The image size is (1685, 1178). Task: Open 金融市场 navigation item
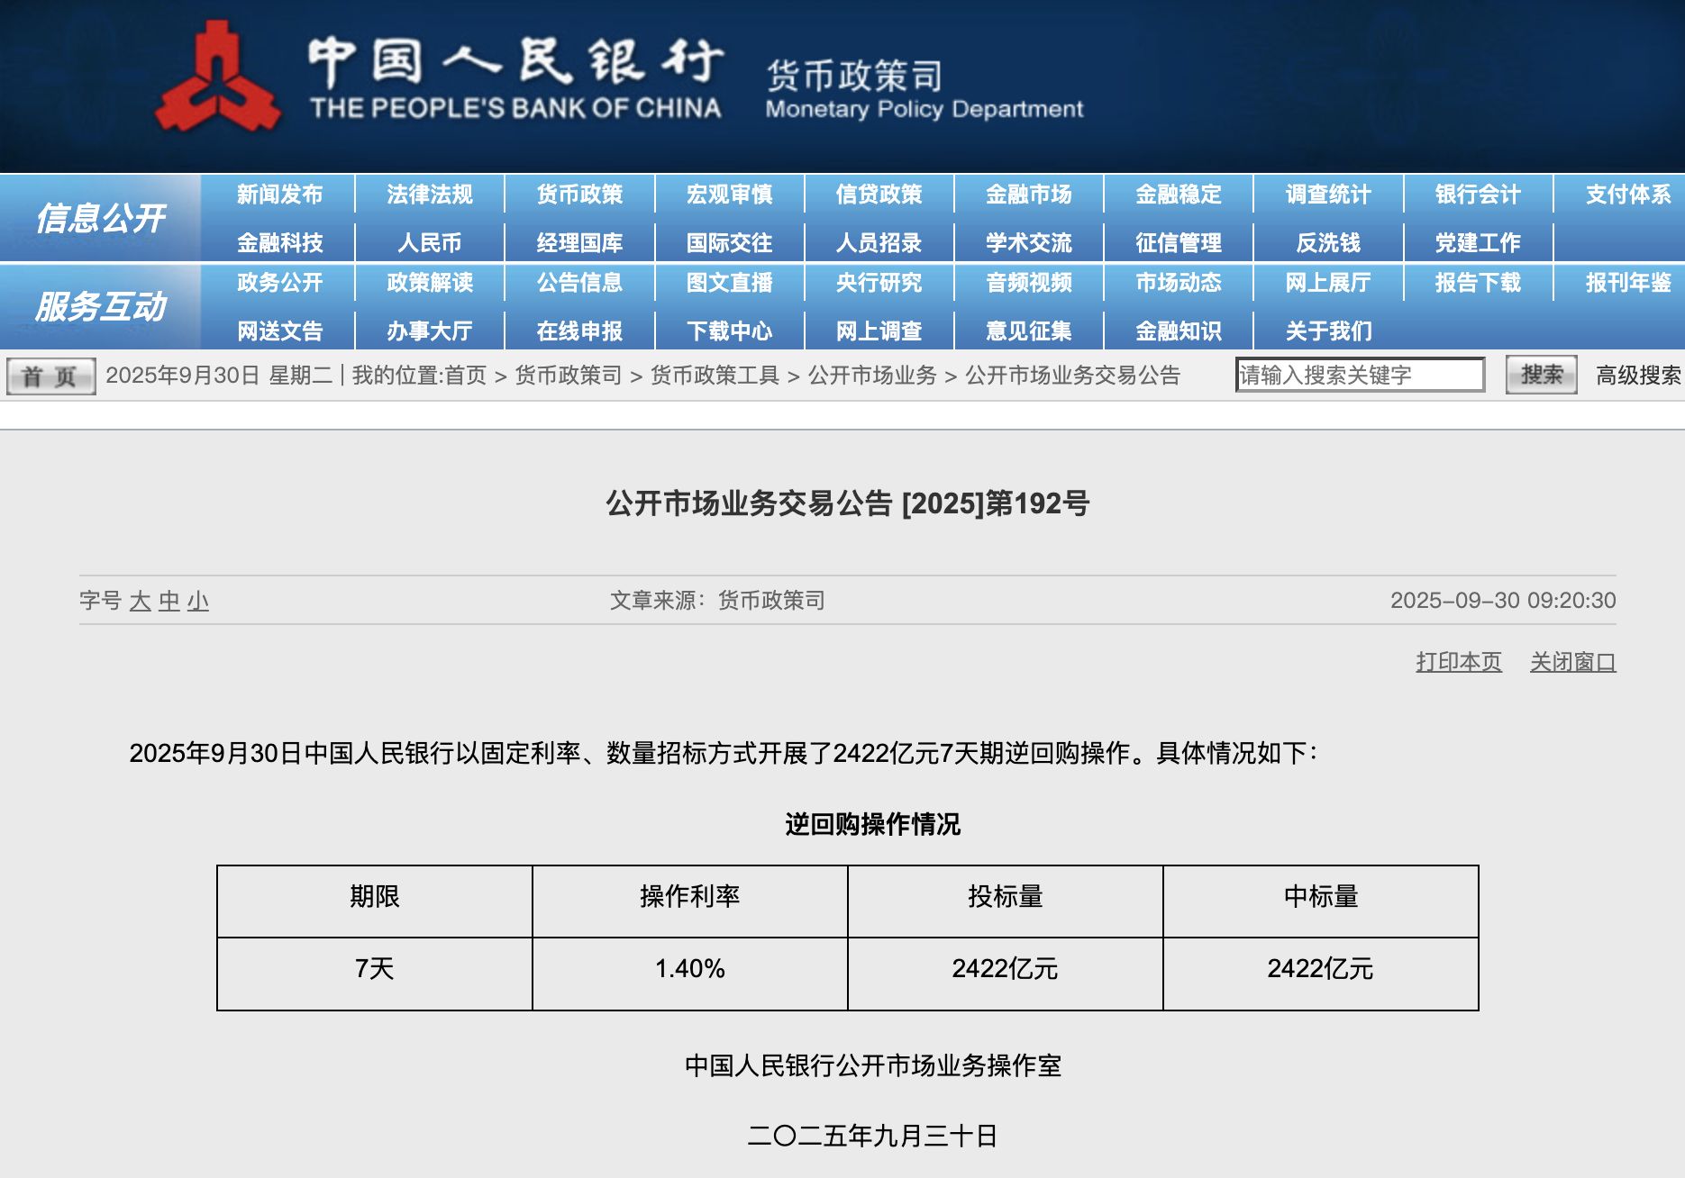coord(1028,195)
